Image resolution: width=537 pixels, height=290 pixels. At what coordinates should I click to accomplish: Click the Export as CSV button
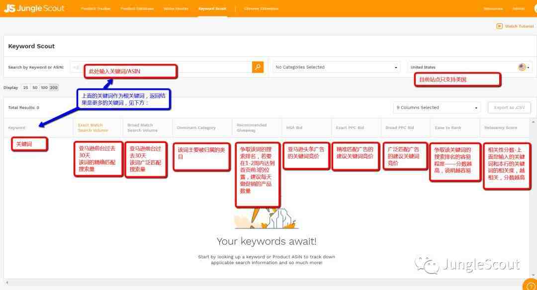pos(509,107)
